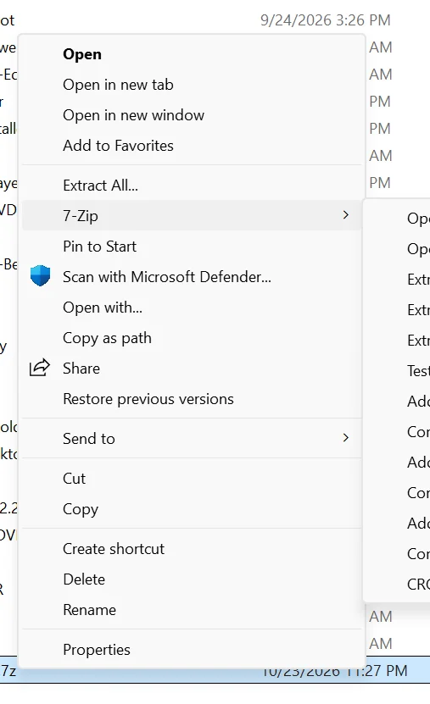The image size is (430, 704).
Task: Click the Share arrow icon
Action: click(40, 368)
